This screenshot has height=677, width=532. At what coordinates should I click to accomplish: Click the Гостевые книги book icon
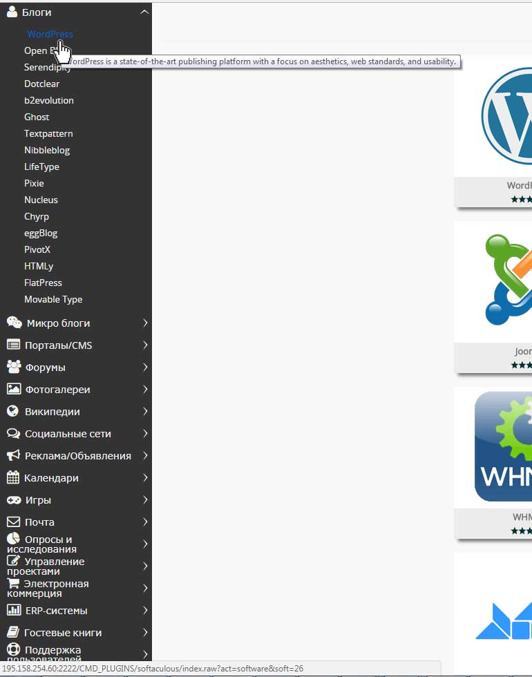pyautogui.click(x=13, y=632)
